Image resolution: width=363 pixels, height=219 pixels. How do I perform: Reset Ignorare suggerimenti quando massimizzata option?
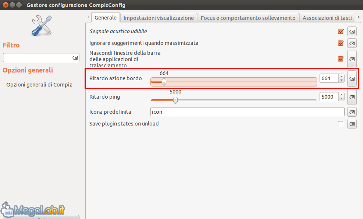(352, 43)
